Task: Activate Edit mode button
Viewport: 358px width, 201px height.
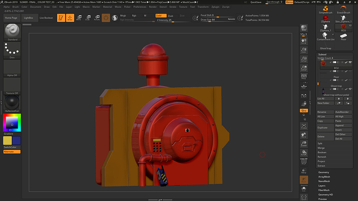Action: pyautogui.click(x=61, y=18)
